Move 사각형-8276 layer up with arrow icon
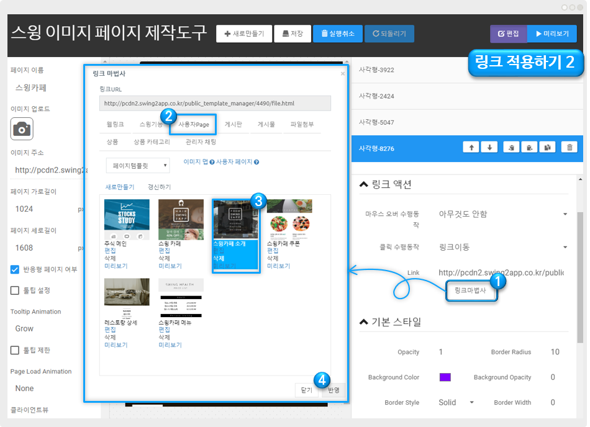 (x=471, y=147)
